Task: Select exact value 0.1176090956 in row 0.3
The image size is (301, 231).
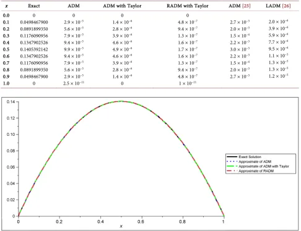Action: [x=34, y=36]
